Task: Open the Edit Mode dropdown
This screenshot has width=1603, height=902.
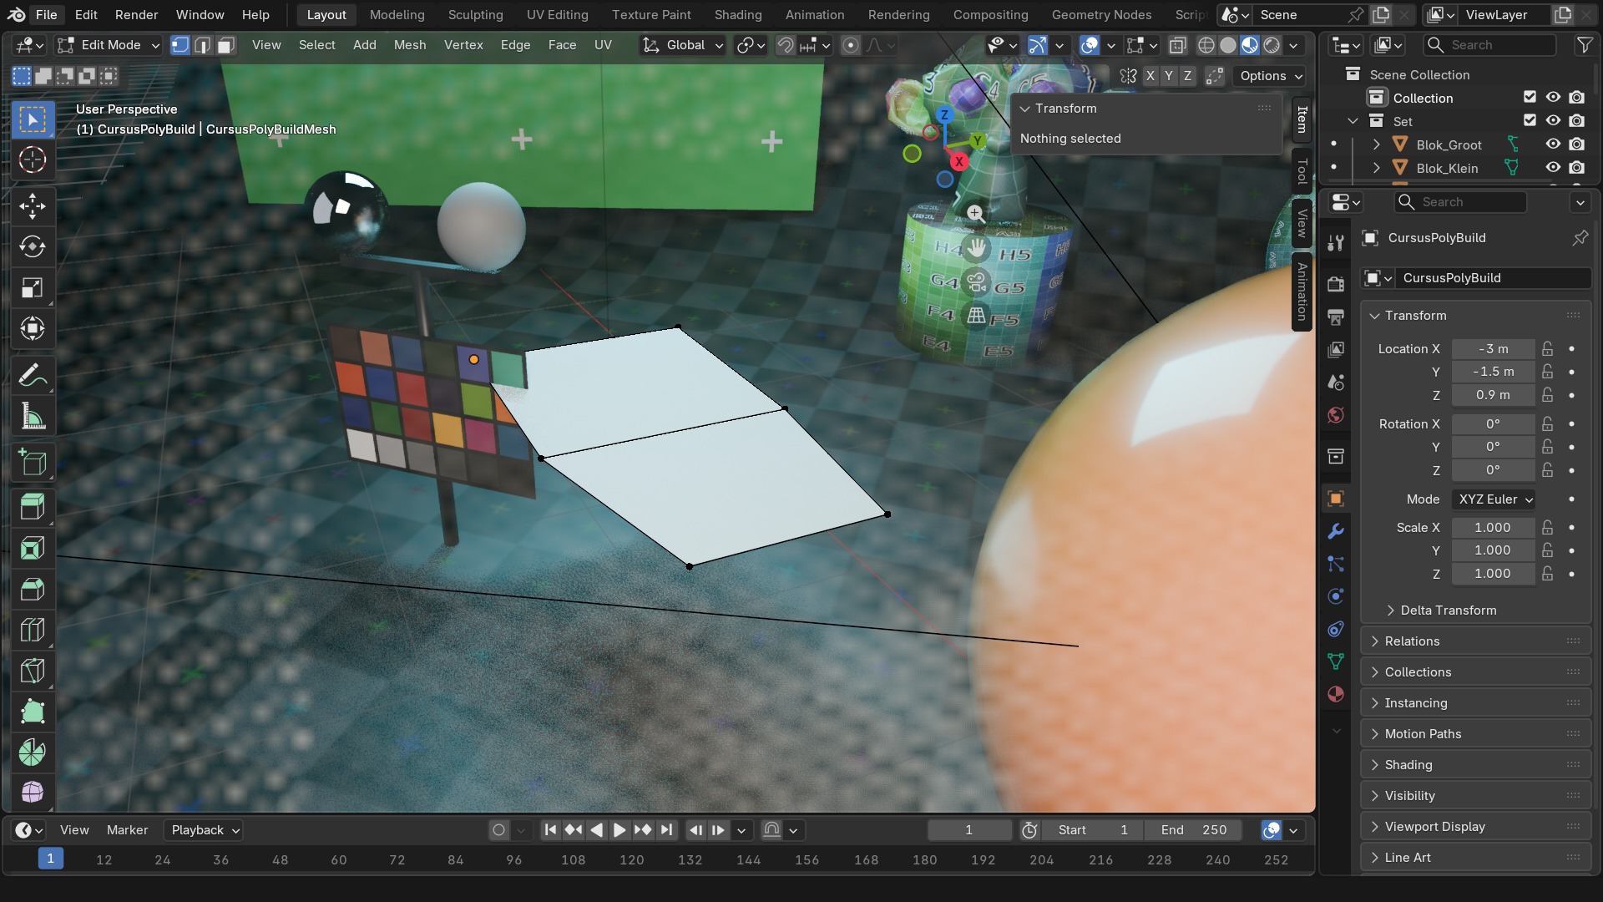Action: click(109, 45)
